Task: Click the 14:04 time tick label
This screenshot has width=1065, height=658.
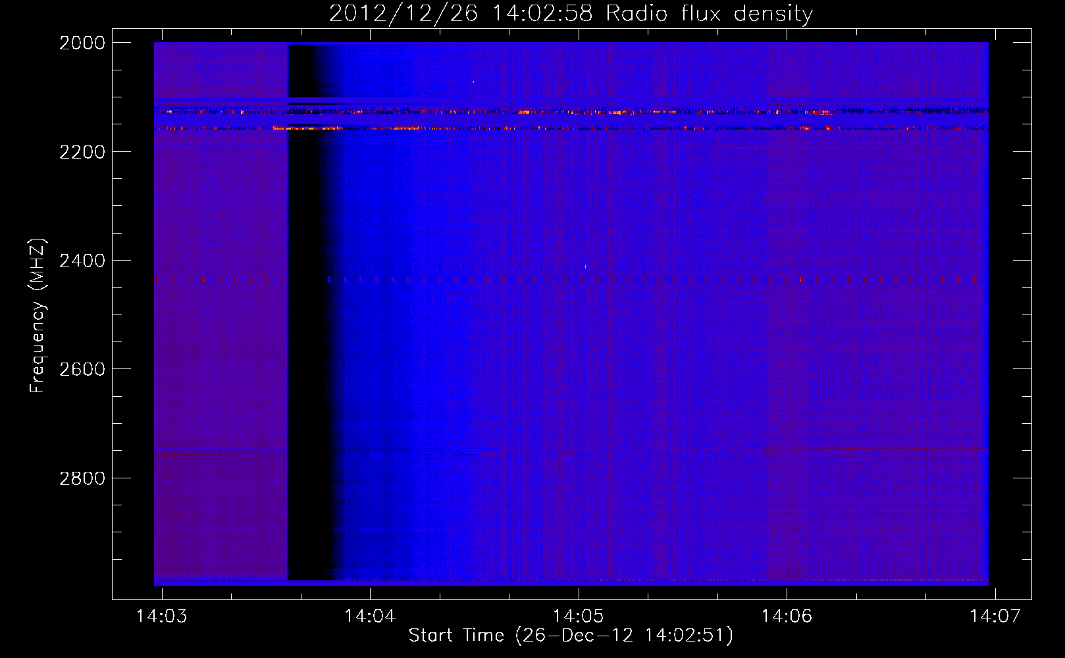Action: click(370, 616)
